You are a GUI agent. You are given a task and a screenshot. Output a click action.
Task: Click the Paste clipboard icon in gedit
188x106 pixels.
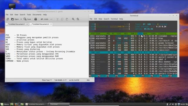(x=67, y=19)
